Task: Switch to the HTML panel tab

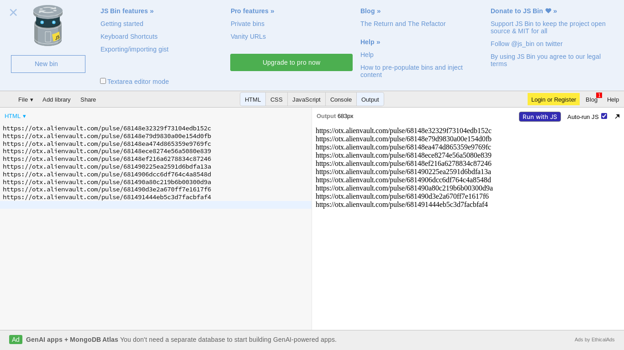Action: click(x=253, y=99)
